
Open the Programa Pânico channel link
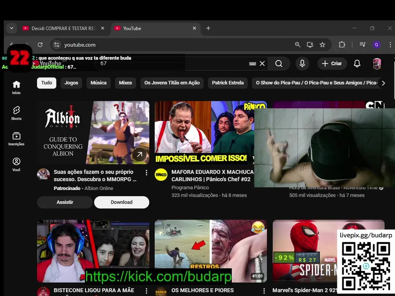[190, 187]
